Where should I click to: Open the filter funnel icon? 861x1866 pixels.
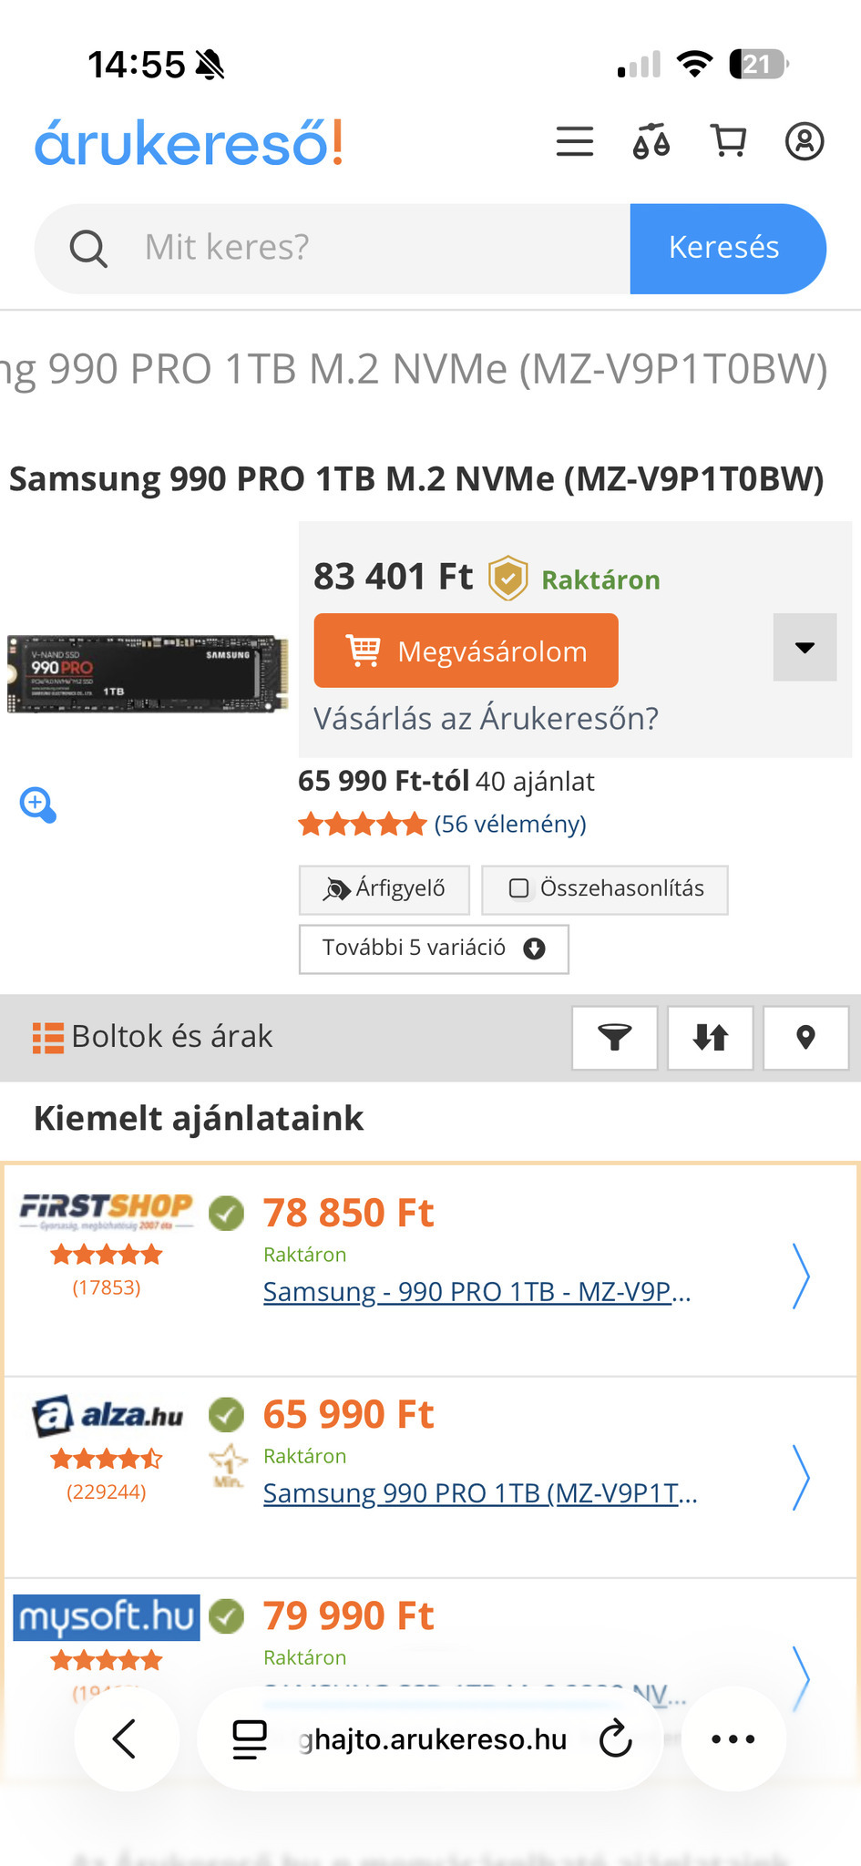615,1037
